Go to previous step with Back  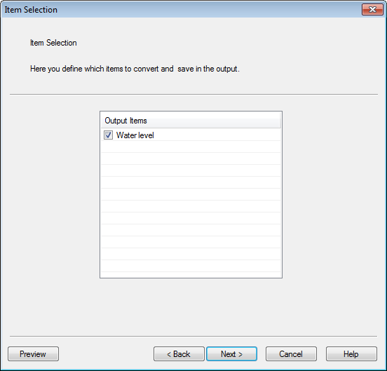coord(179,353)
